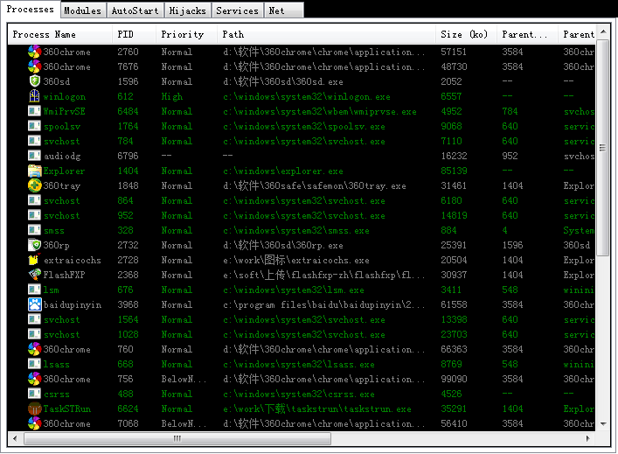
Task: Select PID value 3968 of baidupinyin
Action: (x=128, y=304)
